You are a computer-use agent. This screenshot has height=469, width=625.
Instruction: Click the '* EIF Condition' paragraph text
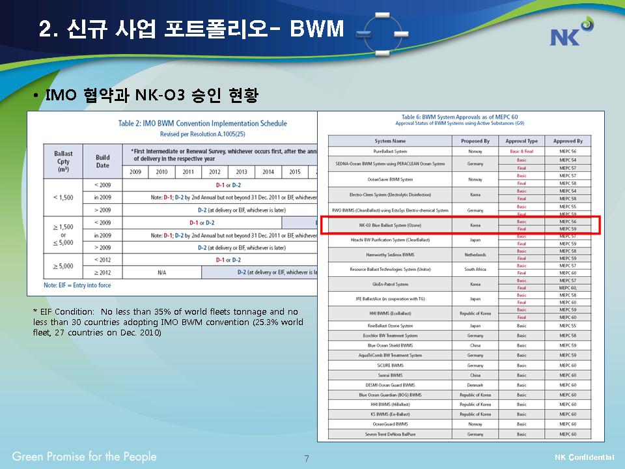(x=168, y=322)
